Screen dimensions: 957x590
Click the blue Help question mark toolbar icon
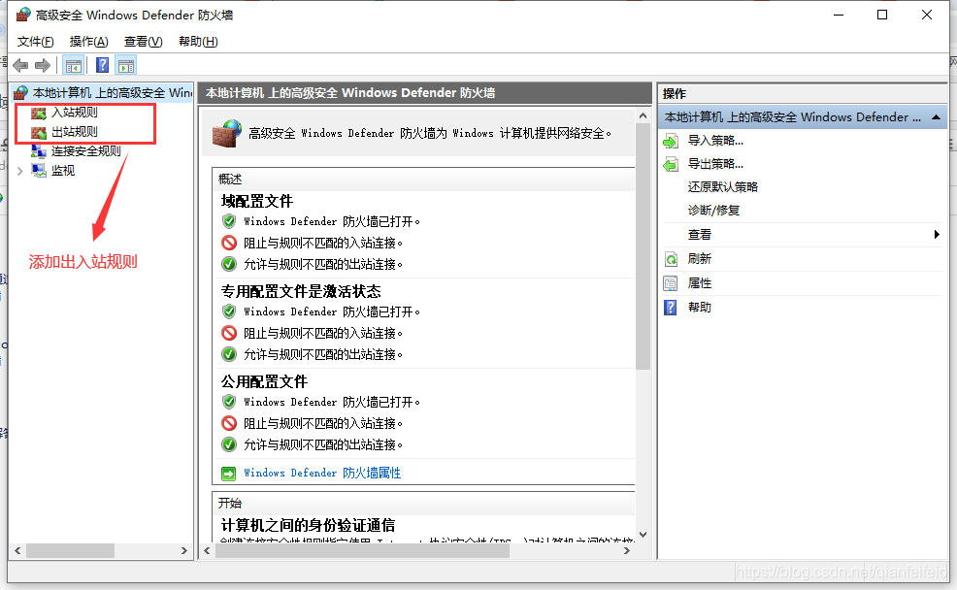pos(103,65)
